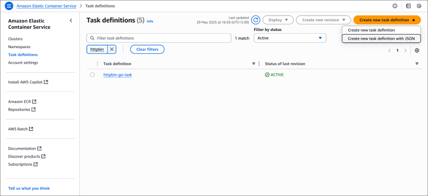Click the Last updated timestamp text
Screen dimensions: 428x196
tap(223, 20)
